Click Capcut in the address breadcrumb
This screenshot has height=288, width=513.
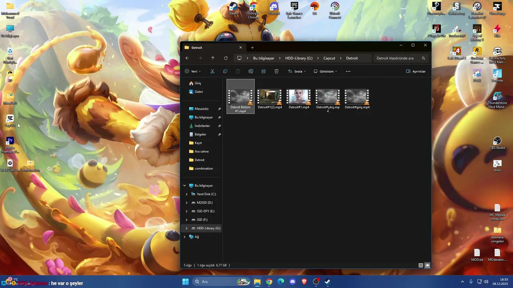tap(329, 58)
